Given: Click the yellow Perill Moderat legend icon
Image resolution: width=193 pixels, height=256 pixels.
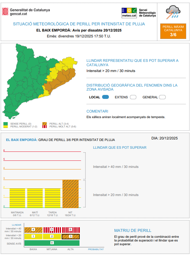Looking at the screenshot, I should [x=5, y=126].
